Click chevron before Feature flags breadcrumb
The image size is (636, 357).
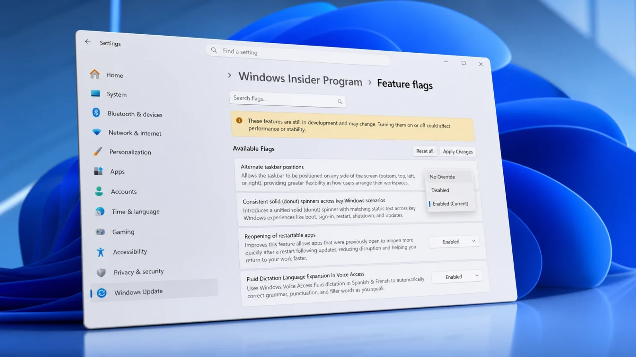coord(370,82)
